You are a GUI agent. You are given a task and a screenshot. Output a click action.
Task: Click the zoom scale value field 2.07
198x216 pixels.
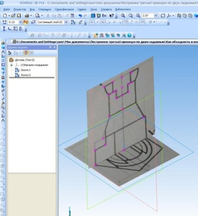point(147,16)
